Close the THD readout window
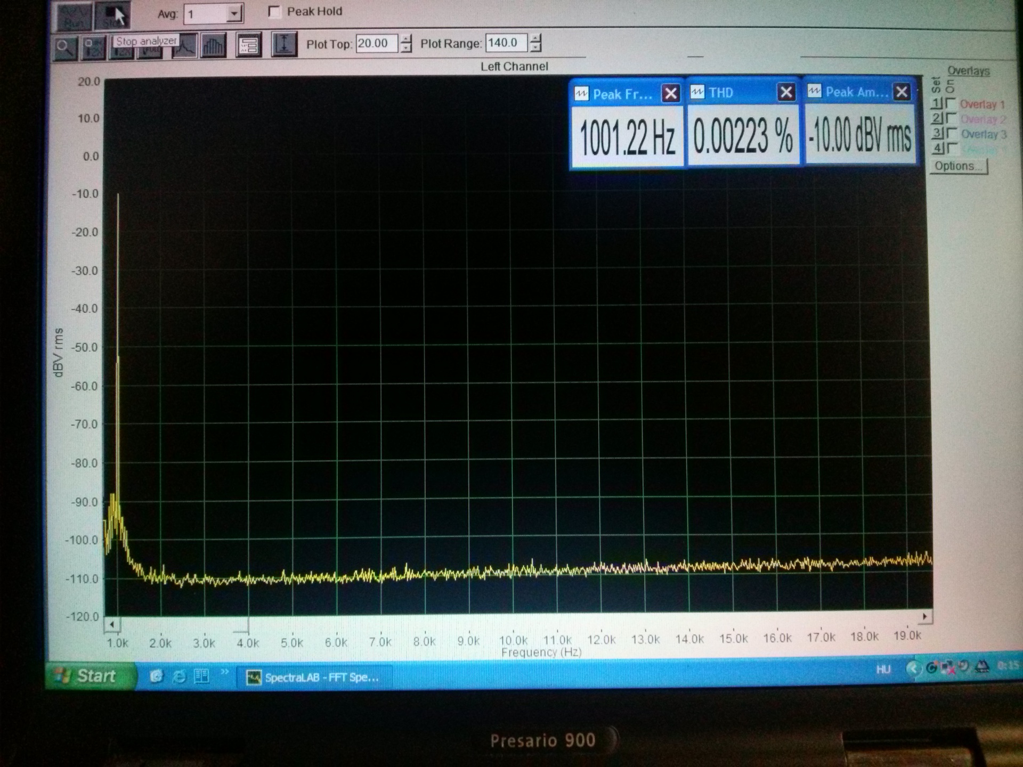 click(x=786, y=93)
